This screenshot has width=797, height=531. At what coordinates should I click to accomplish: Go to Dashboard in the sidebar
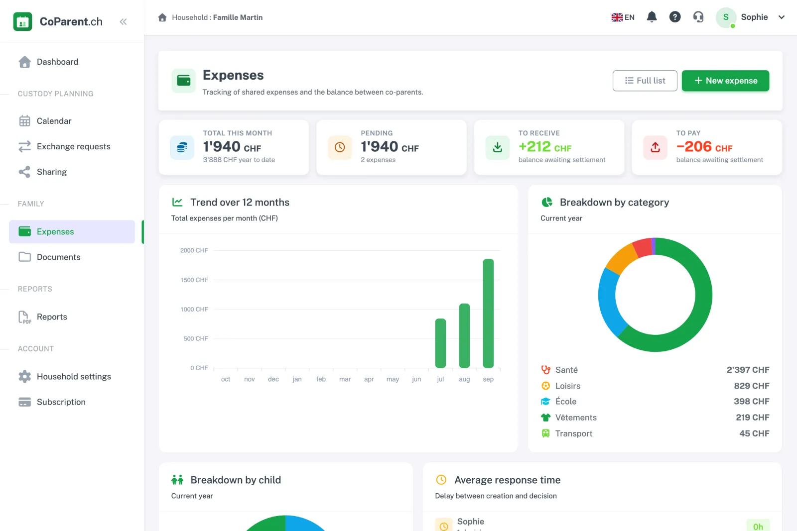click(x=72, y=62)
